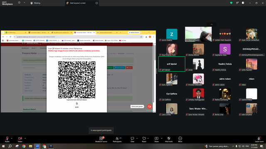Select niken participant tile

(x=251, y=79)
